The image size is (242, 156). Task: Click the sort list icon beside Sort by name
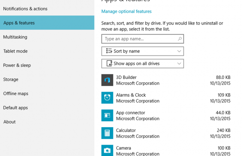(x=109, y=51)
